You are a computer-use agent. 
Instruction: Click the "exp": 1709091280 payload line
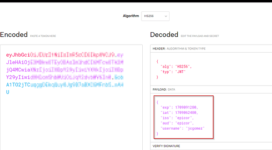tap(179, 107)
